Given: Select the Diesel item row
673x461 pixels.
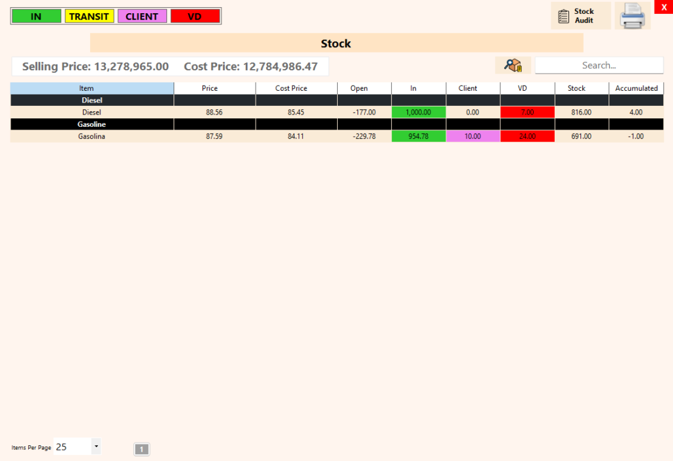Looking at the screenshot, I should click(91, 112).
